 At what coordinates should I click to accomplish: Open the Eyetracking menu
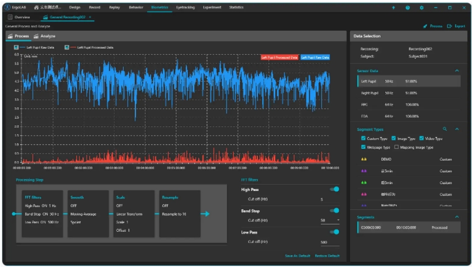[x=185, y=8]
